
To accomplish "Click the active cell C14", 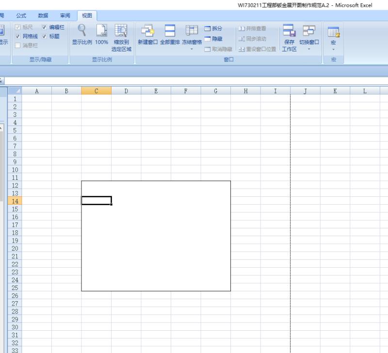I will 96,201.
